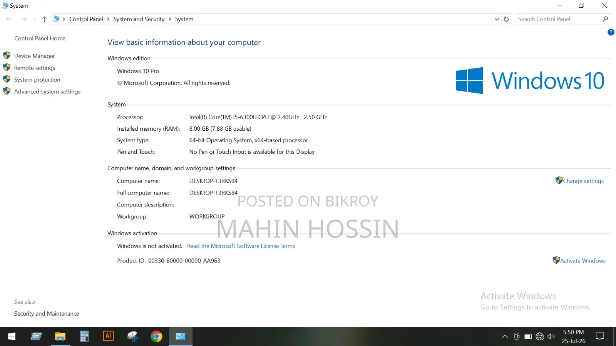Image resolution: width=616 pixels, height=346 pixels.
Task: Expand the chevron before Control Panel breadcrumb
Action: 64,19
